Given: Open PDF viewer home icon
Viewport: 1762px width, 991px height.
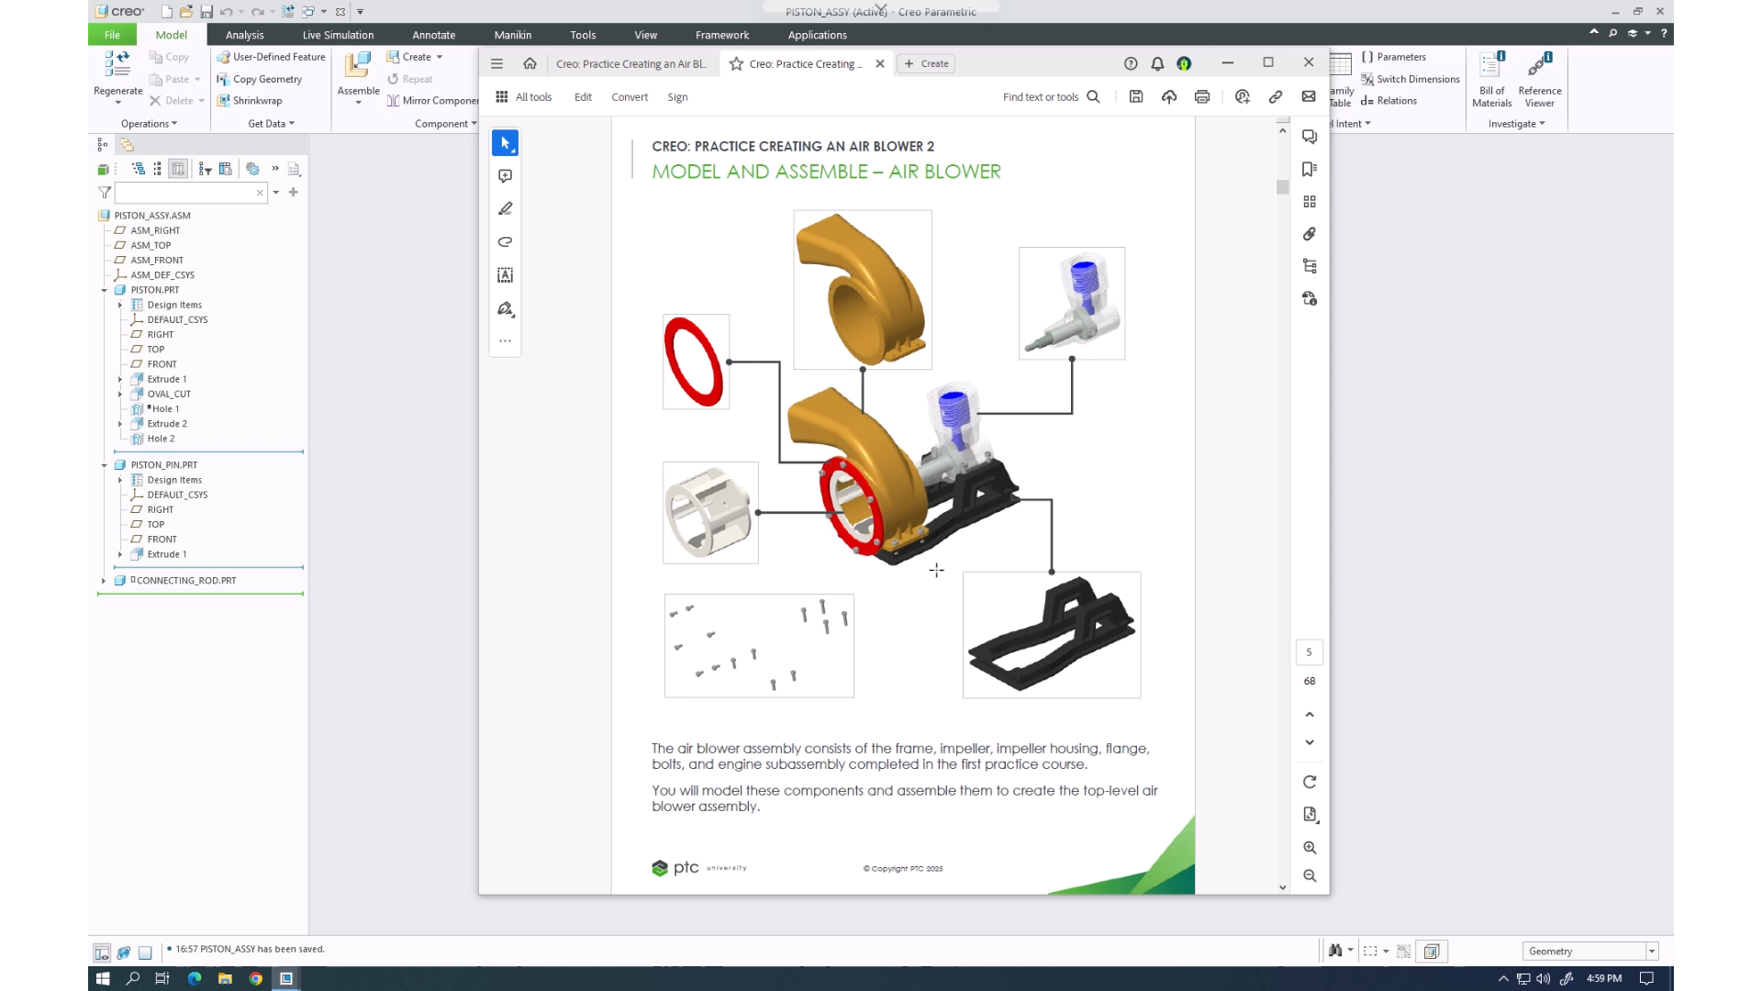Looking at the screenshot, I should pyautogui.click(x=530, y=63).
